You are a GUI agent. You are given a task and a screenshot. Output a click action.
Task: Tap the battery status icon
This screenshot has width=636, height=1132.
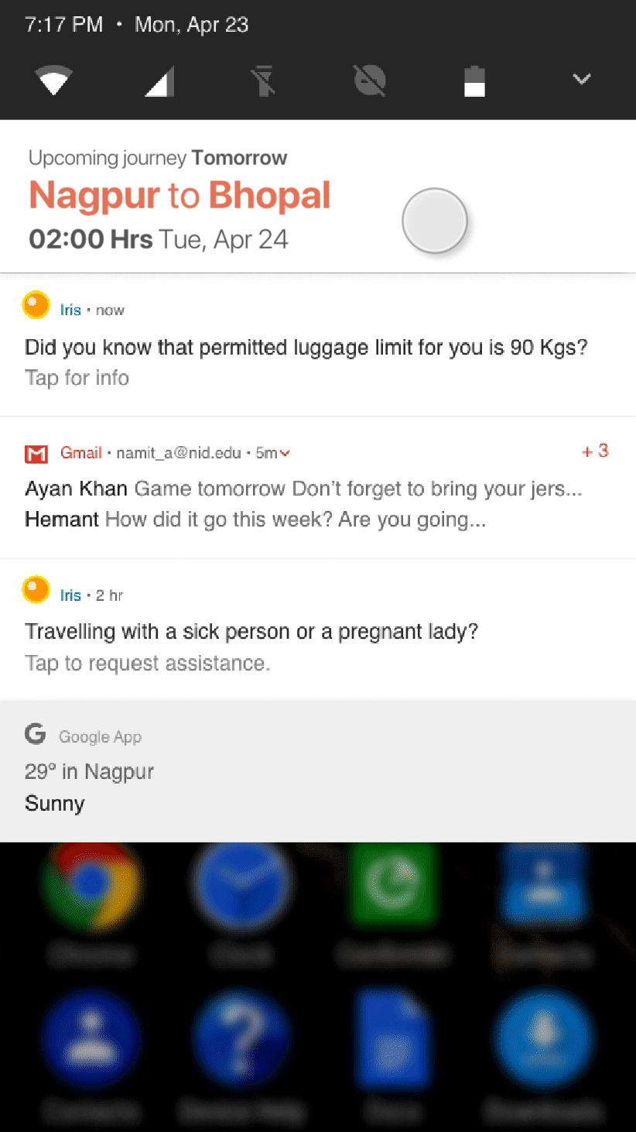click(x=474, y=81)
